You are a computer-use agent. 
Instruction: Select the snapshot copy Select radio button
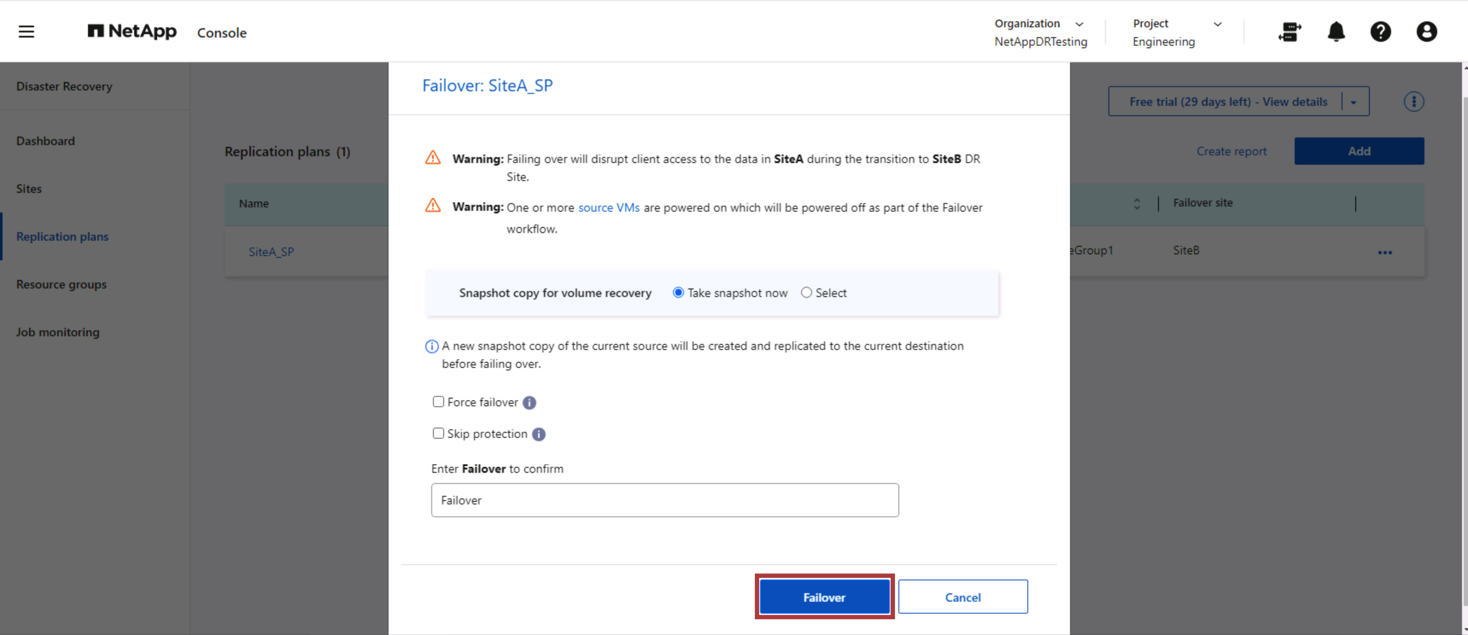tap(806, 292)
